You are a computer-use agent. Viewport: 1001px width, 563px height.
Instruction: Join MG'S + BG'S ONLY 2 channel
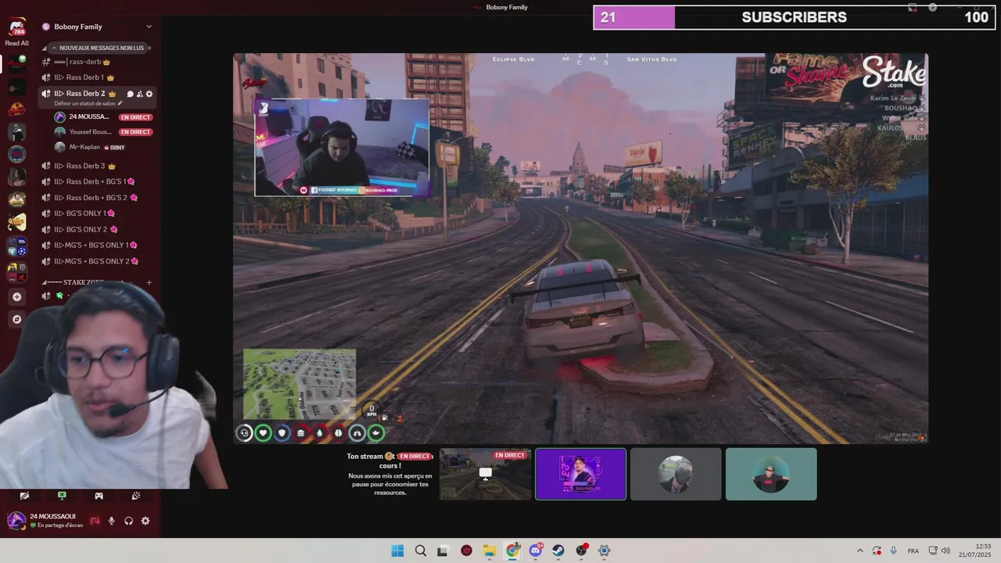click(x=96, y=261)
